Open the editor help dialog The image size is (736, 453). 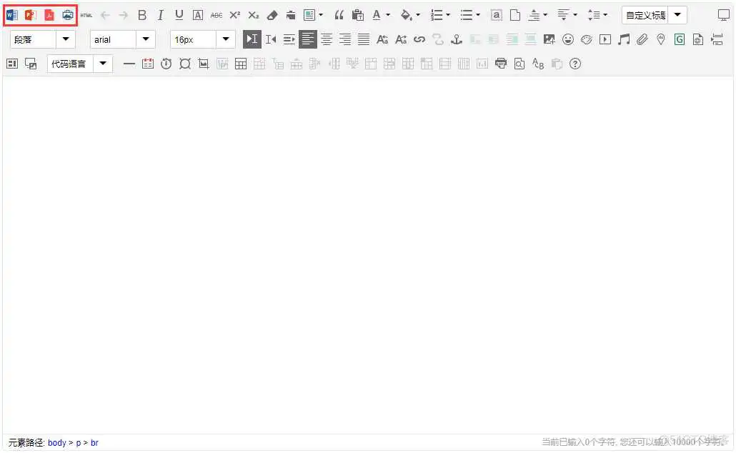575,64
